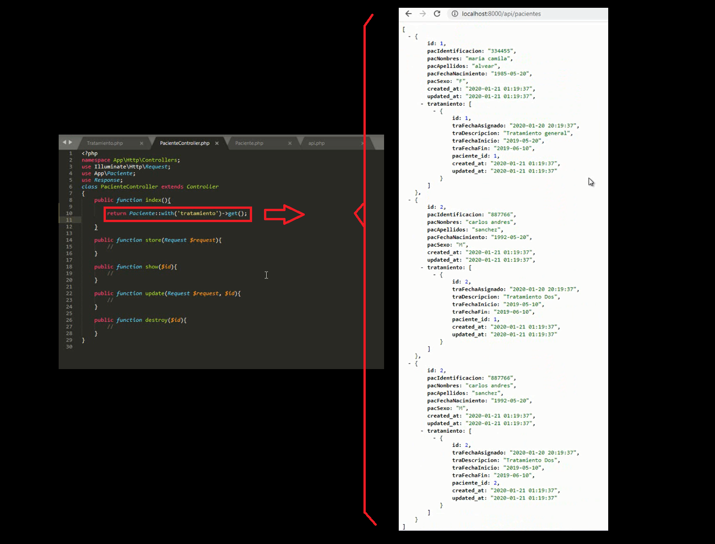Image resolution: width=715 pixels, height=544 pixels.
Task: Switch to the api.php tab
Action: coord(316,143)
